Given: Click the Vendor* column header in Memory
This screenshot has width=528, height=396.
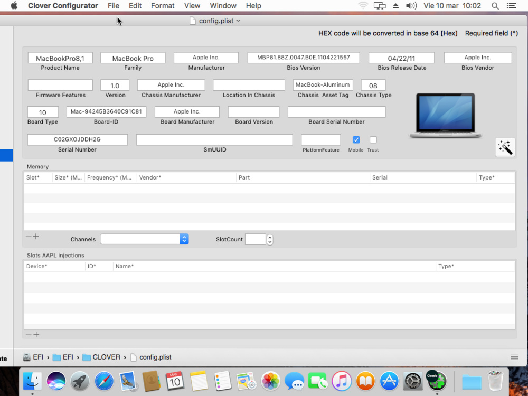Looking at the screenshot, I should (186, 177).
